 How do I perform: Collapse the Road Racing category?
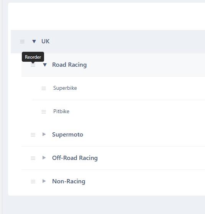click(x=45, y=65)
